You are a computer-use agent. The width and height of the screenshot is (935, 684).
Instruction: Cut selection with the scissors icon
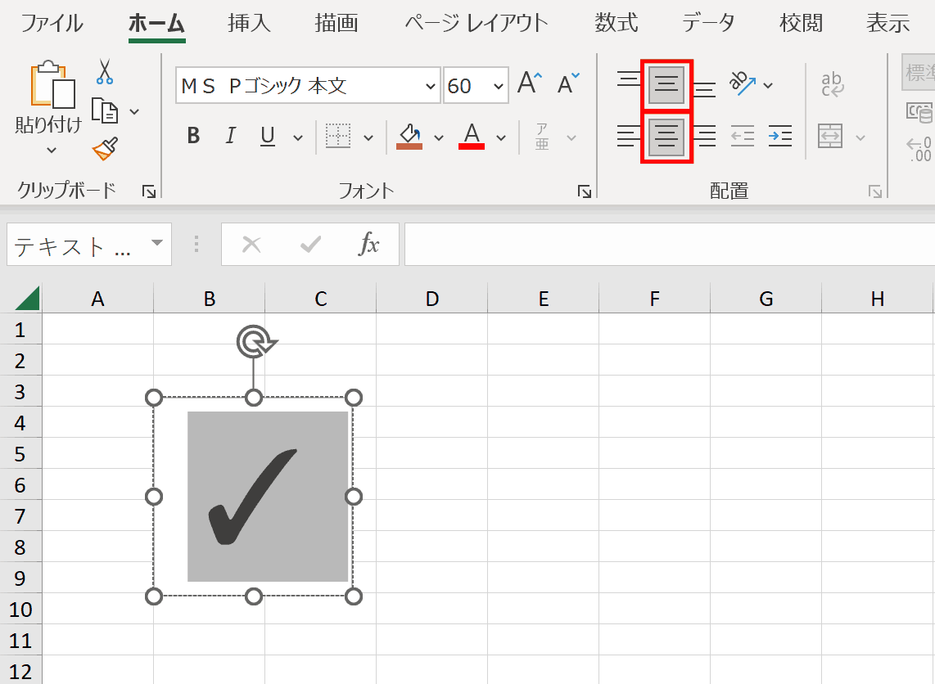(104, 71)
